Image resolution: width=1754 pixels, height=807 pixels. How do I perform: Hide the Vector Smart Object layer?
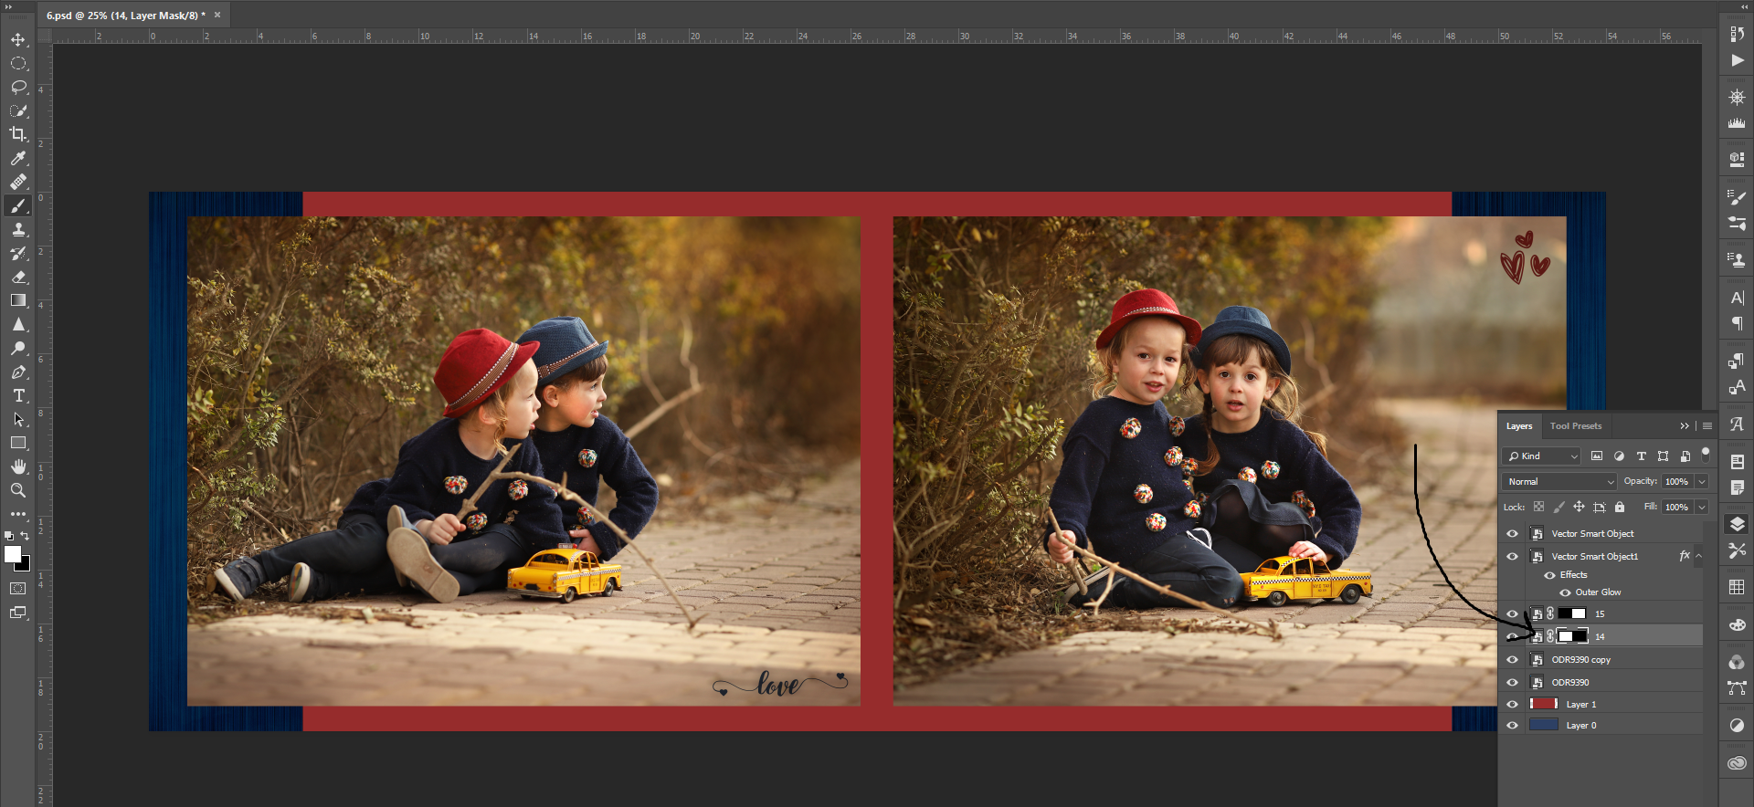[x=1512, y=533]
